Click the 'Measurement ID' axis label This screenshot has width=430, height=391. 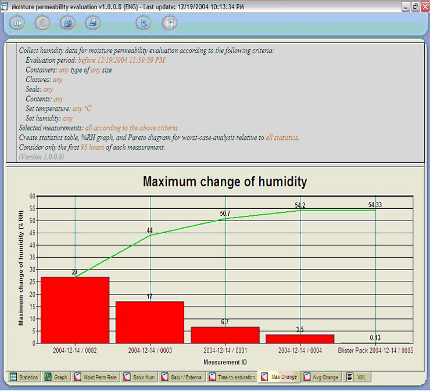click(x=225, y=362)
